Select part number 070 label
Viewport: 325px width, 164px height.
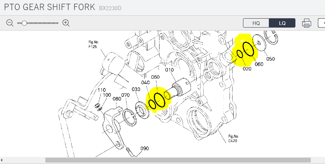[x=125, y=95]
